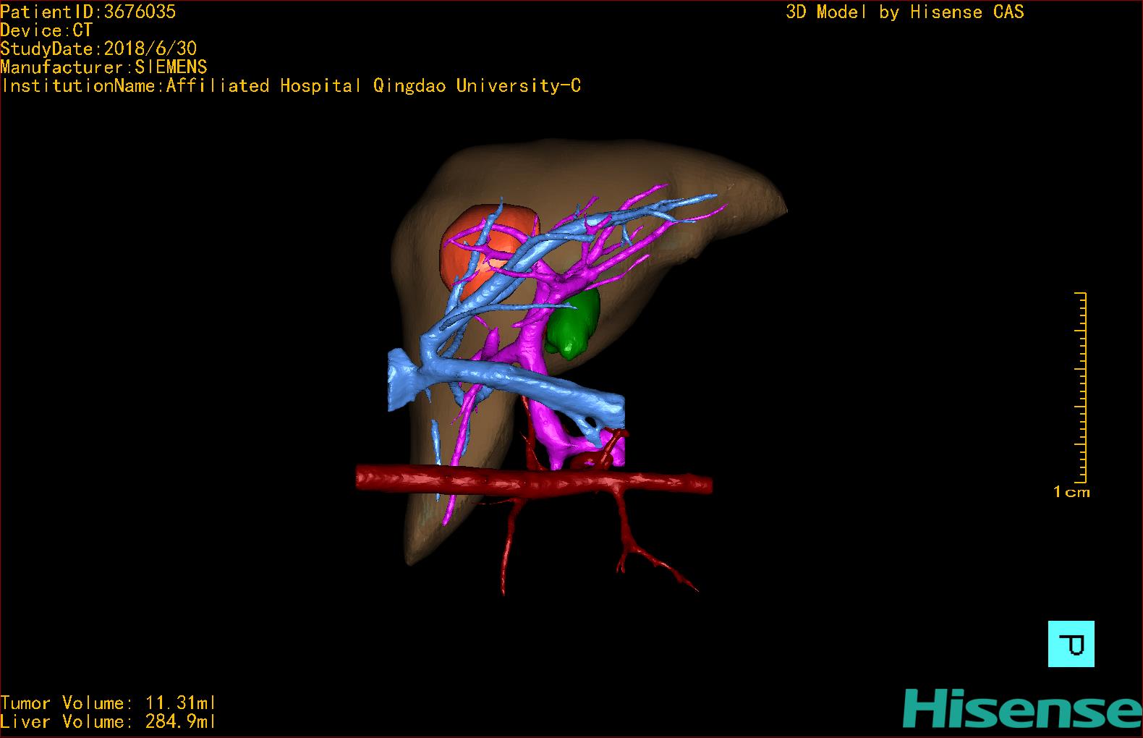Click the Liver Volume: 284.9ml readout
Screen dimensions: 1143x738
(108, 721)
